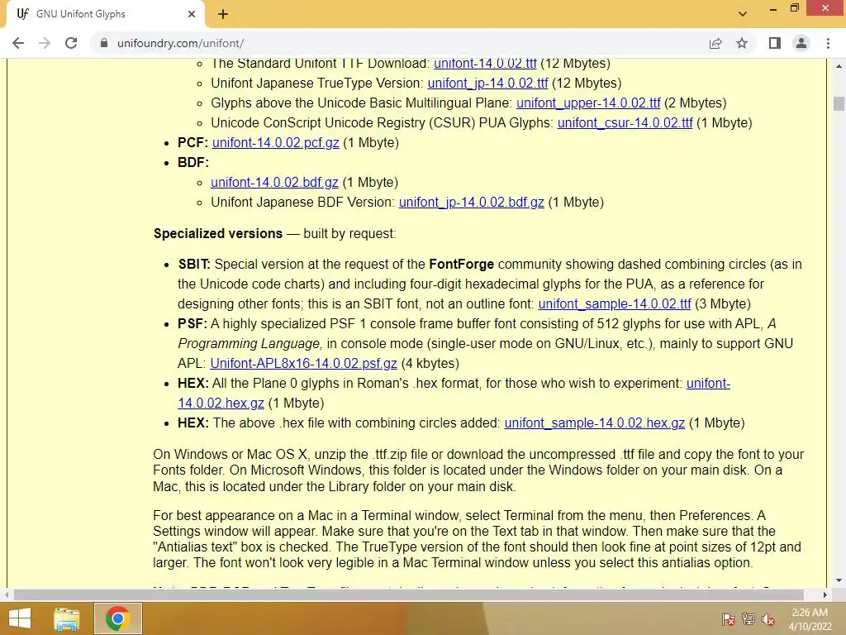Click the horizontal scrollbar right arrow
The image size is (846, 635).
tap(825, 594)
